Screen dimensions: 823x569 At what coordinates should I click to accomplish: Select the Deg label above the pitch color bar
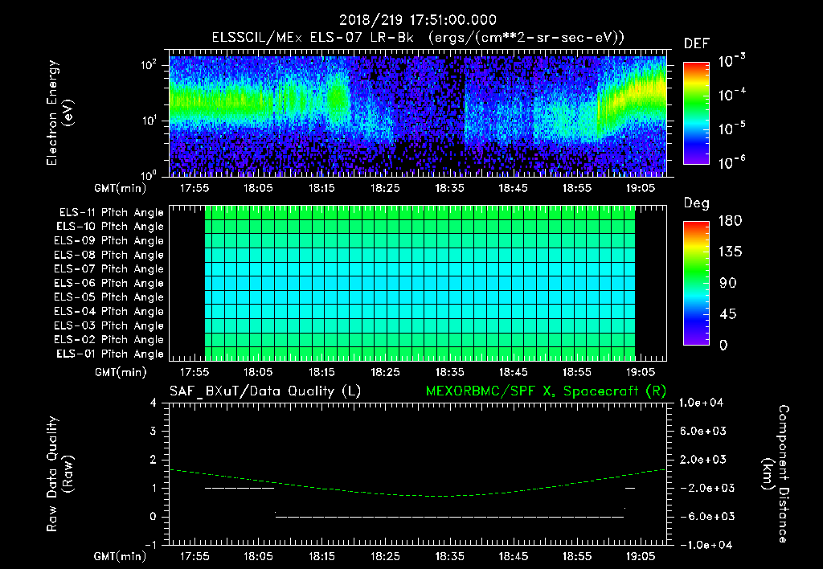697,203
